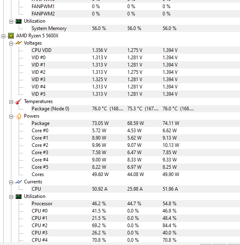Collapse the Powers section
This screenshot has height=245, width=240.
point(11,116)
